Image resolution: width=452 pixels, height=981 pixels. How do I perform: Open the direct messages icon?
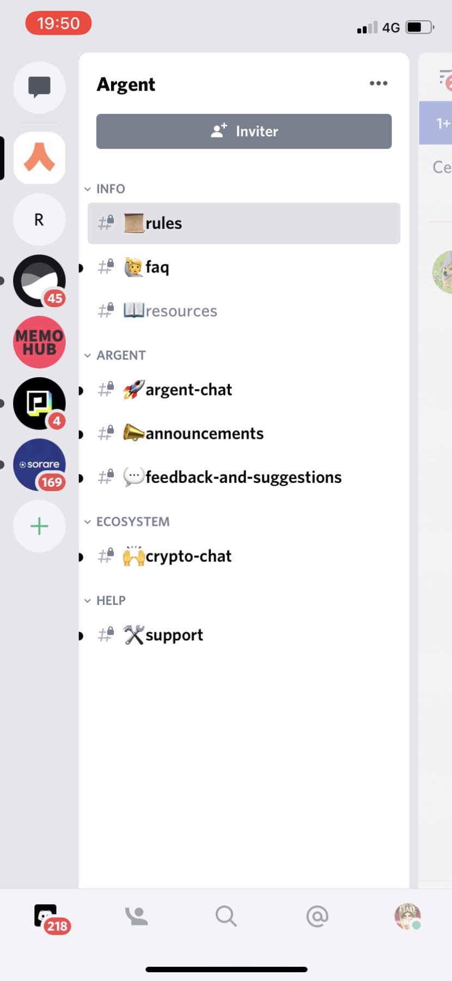tap(39, 87)
